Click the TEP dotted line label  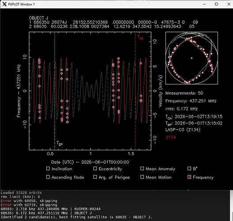click(60, 143)
